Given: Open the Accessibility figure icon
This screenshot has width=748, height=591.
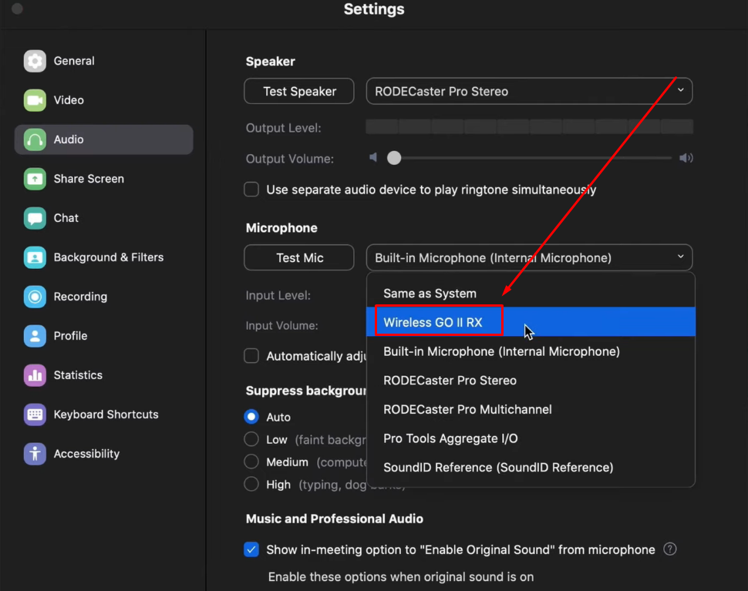Looking at the screenshot, I should coord(35,454).
